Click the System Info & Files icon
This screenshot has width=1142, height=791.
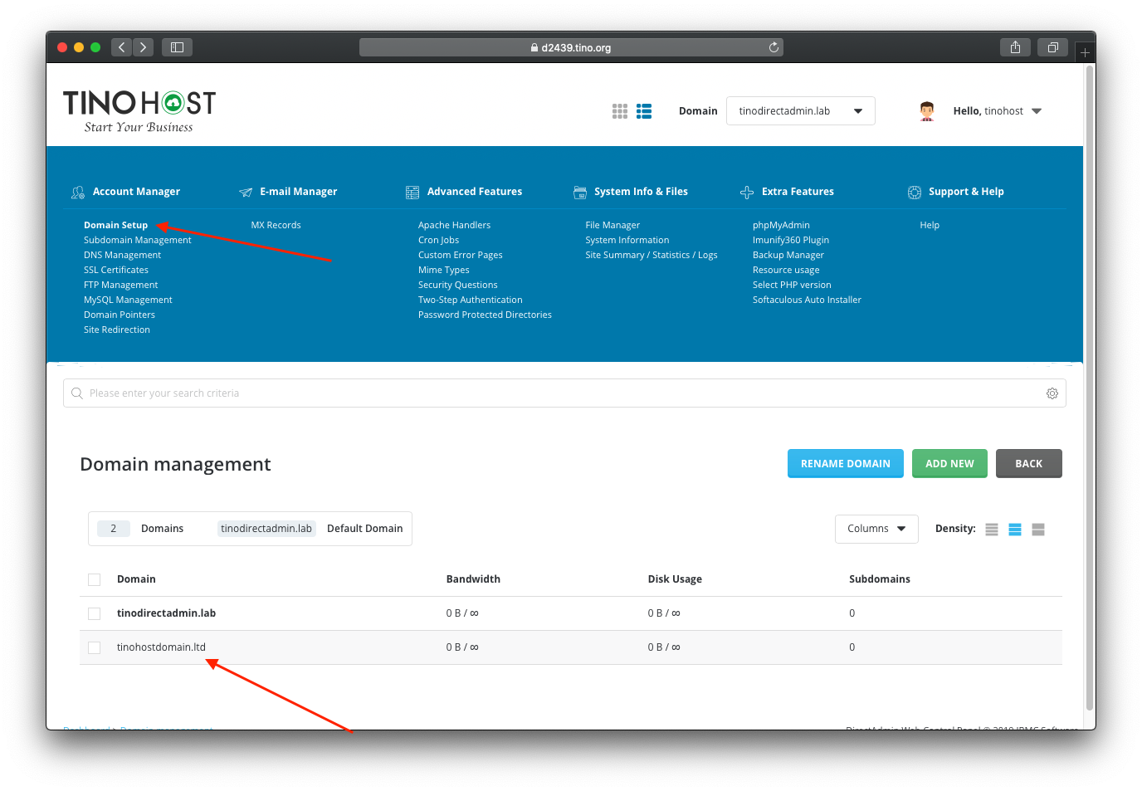[x=580, y=192]
